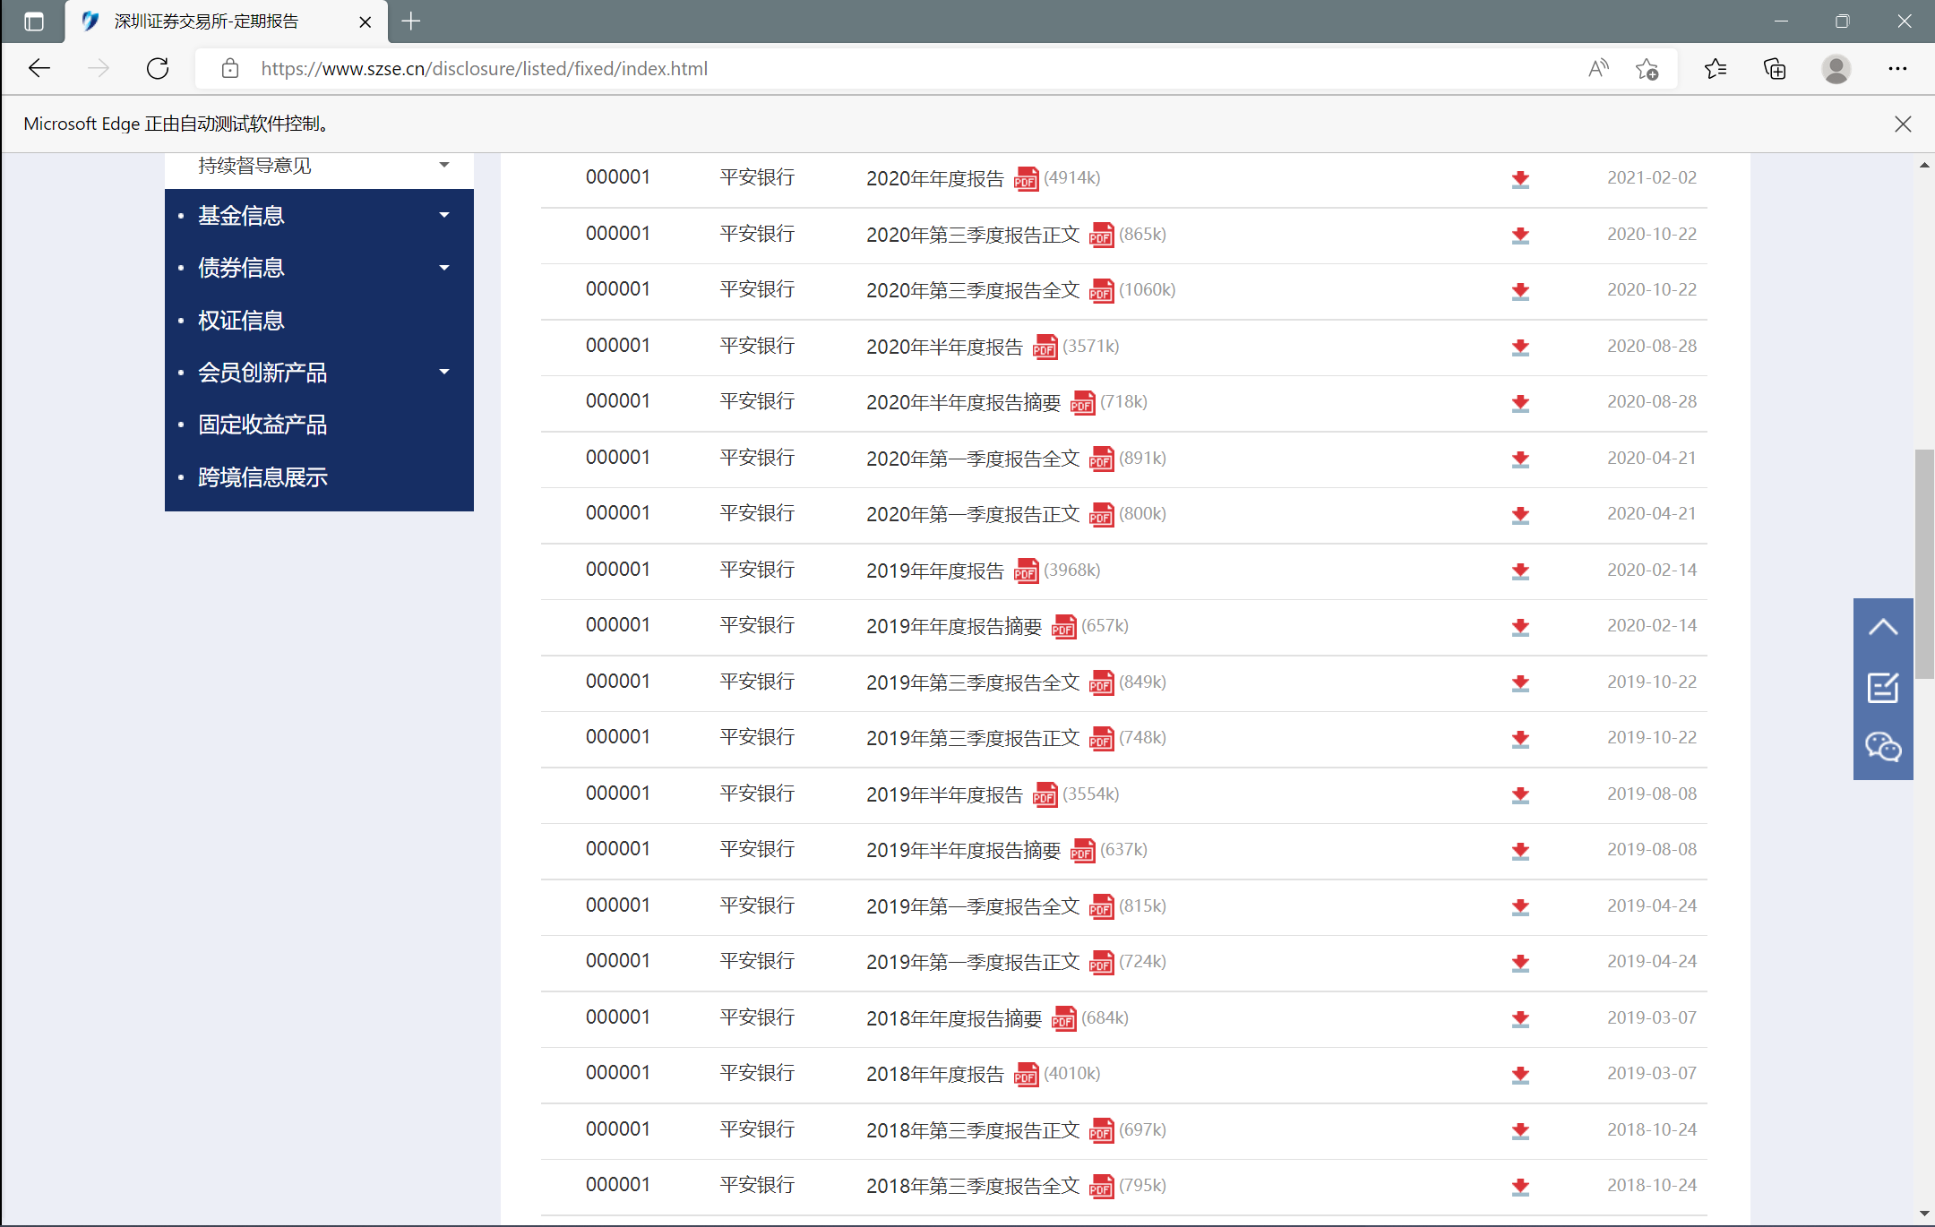Open PDF icon beside 2019年第一季度报告正文
Viewport: 1935px width, 1227px height.
1101,963
